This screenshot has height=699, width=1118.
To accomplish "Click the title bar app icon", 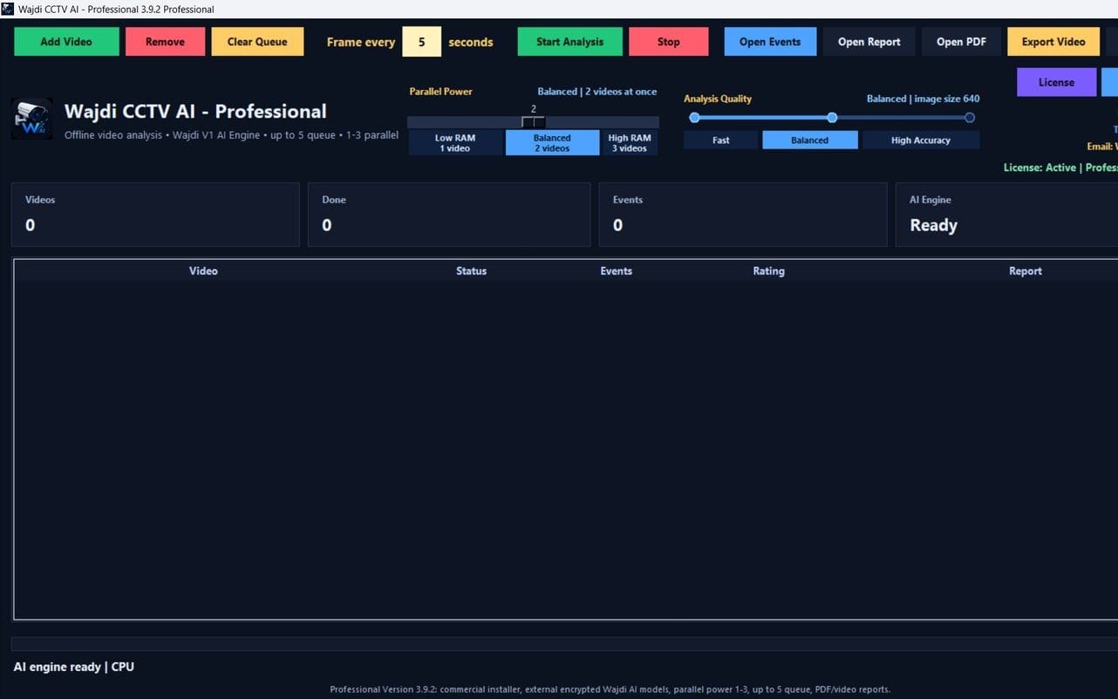I will [x=8, y=9].
